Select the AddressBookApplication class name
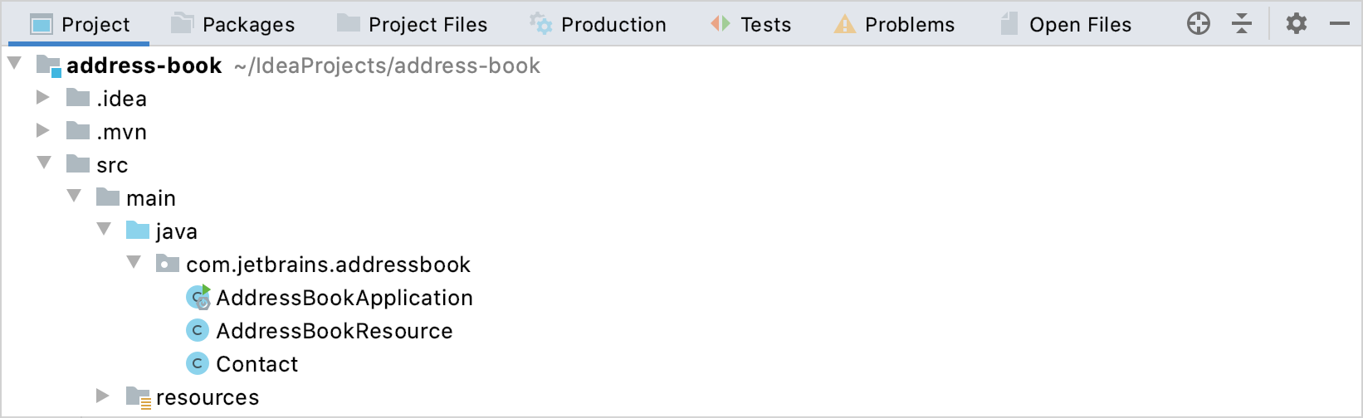 (344, 298)
